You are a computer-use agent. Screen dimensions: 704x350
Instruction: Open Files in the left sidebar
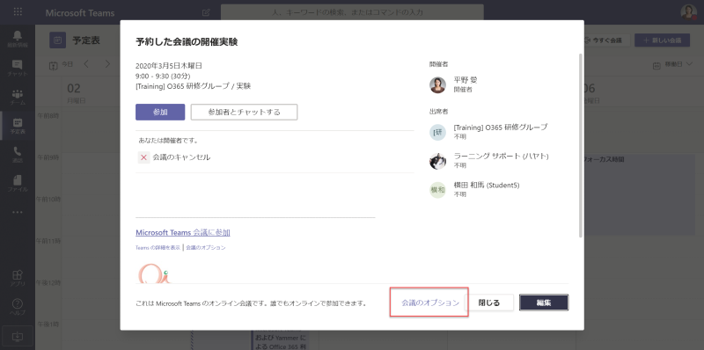pos(18,184)
